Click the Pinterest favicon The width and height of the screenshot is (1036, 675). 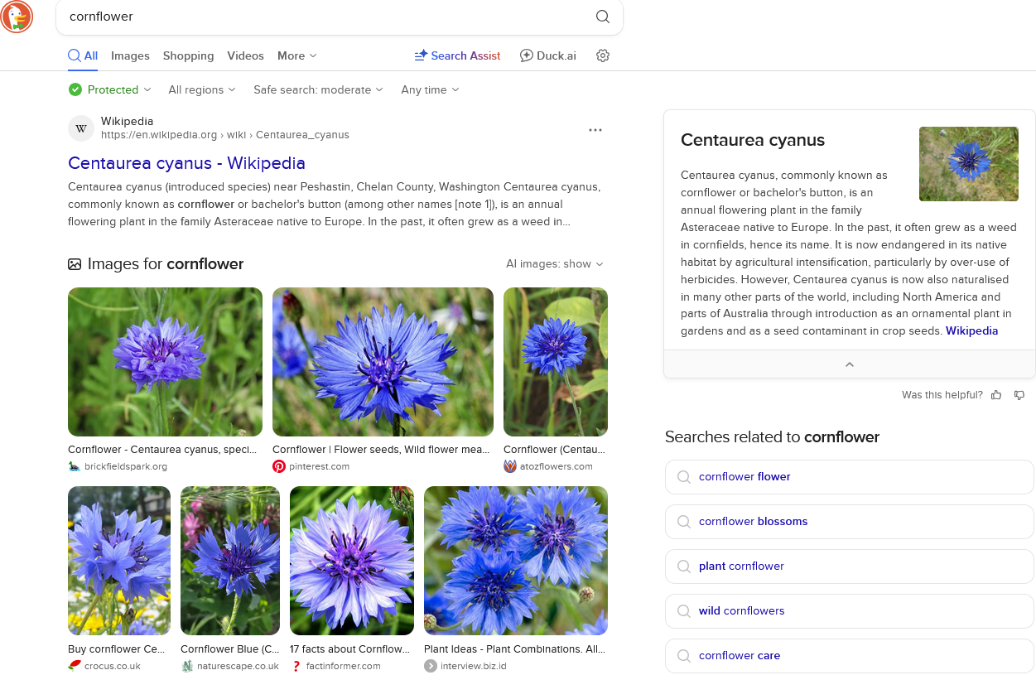point(279,466)
